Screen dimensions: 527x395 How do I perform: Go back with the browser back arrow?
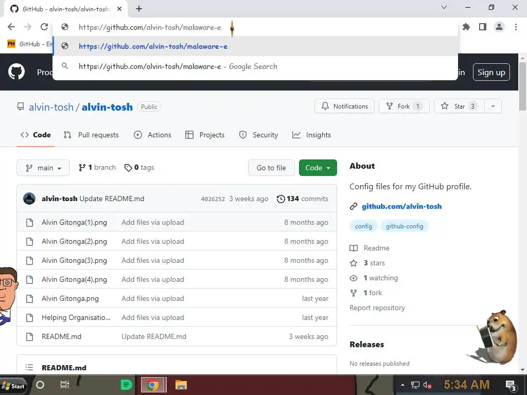click(x=11, y=27)
